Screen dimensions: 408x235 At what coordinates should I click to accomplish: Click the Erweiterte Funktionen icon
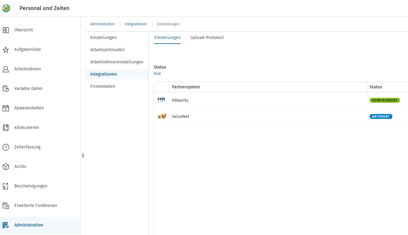click(6, 205)
